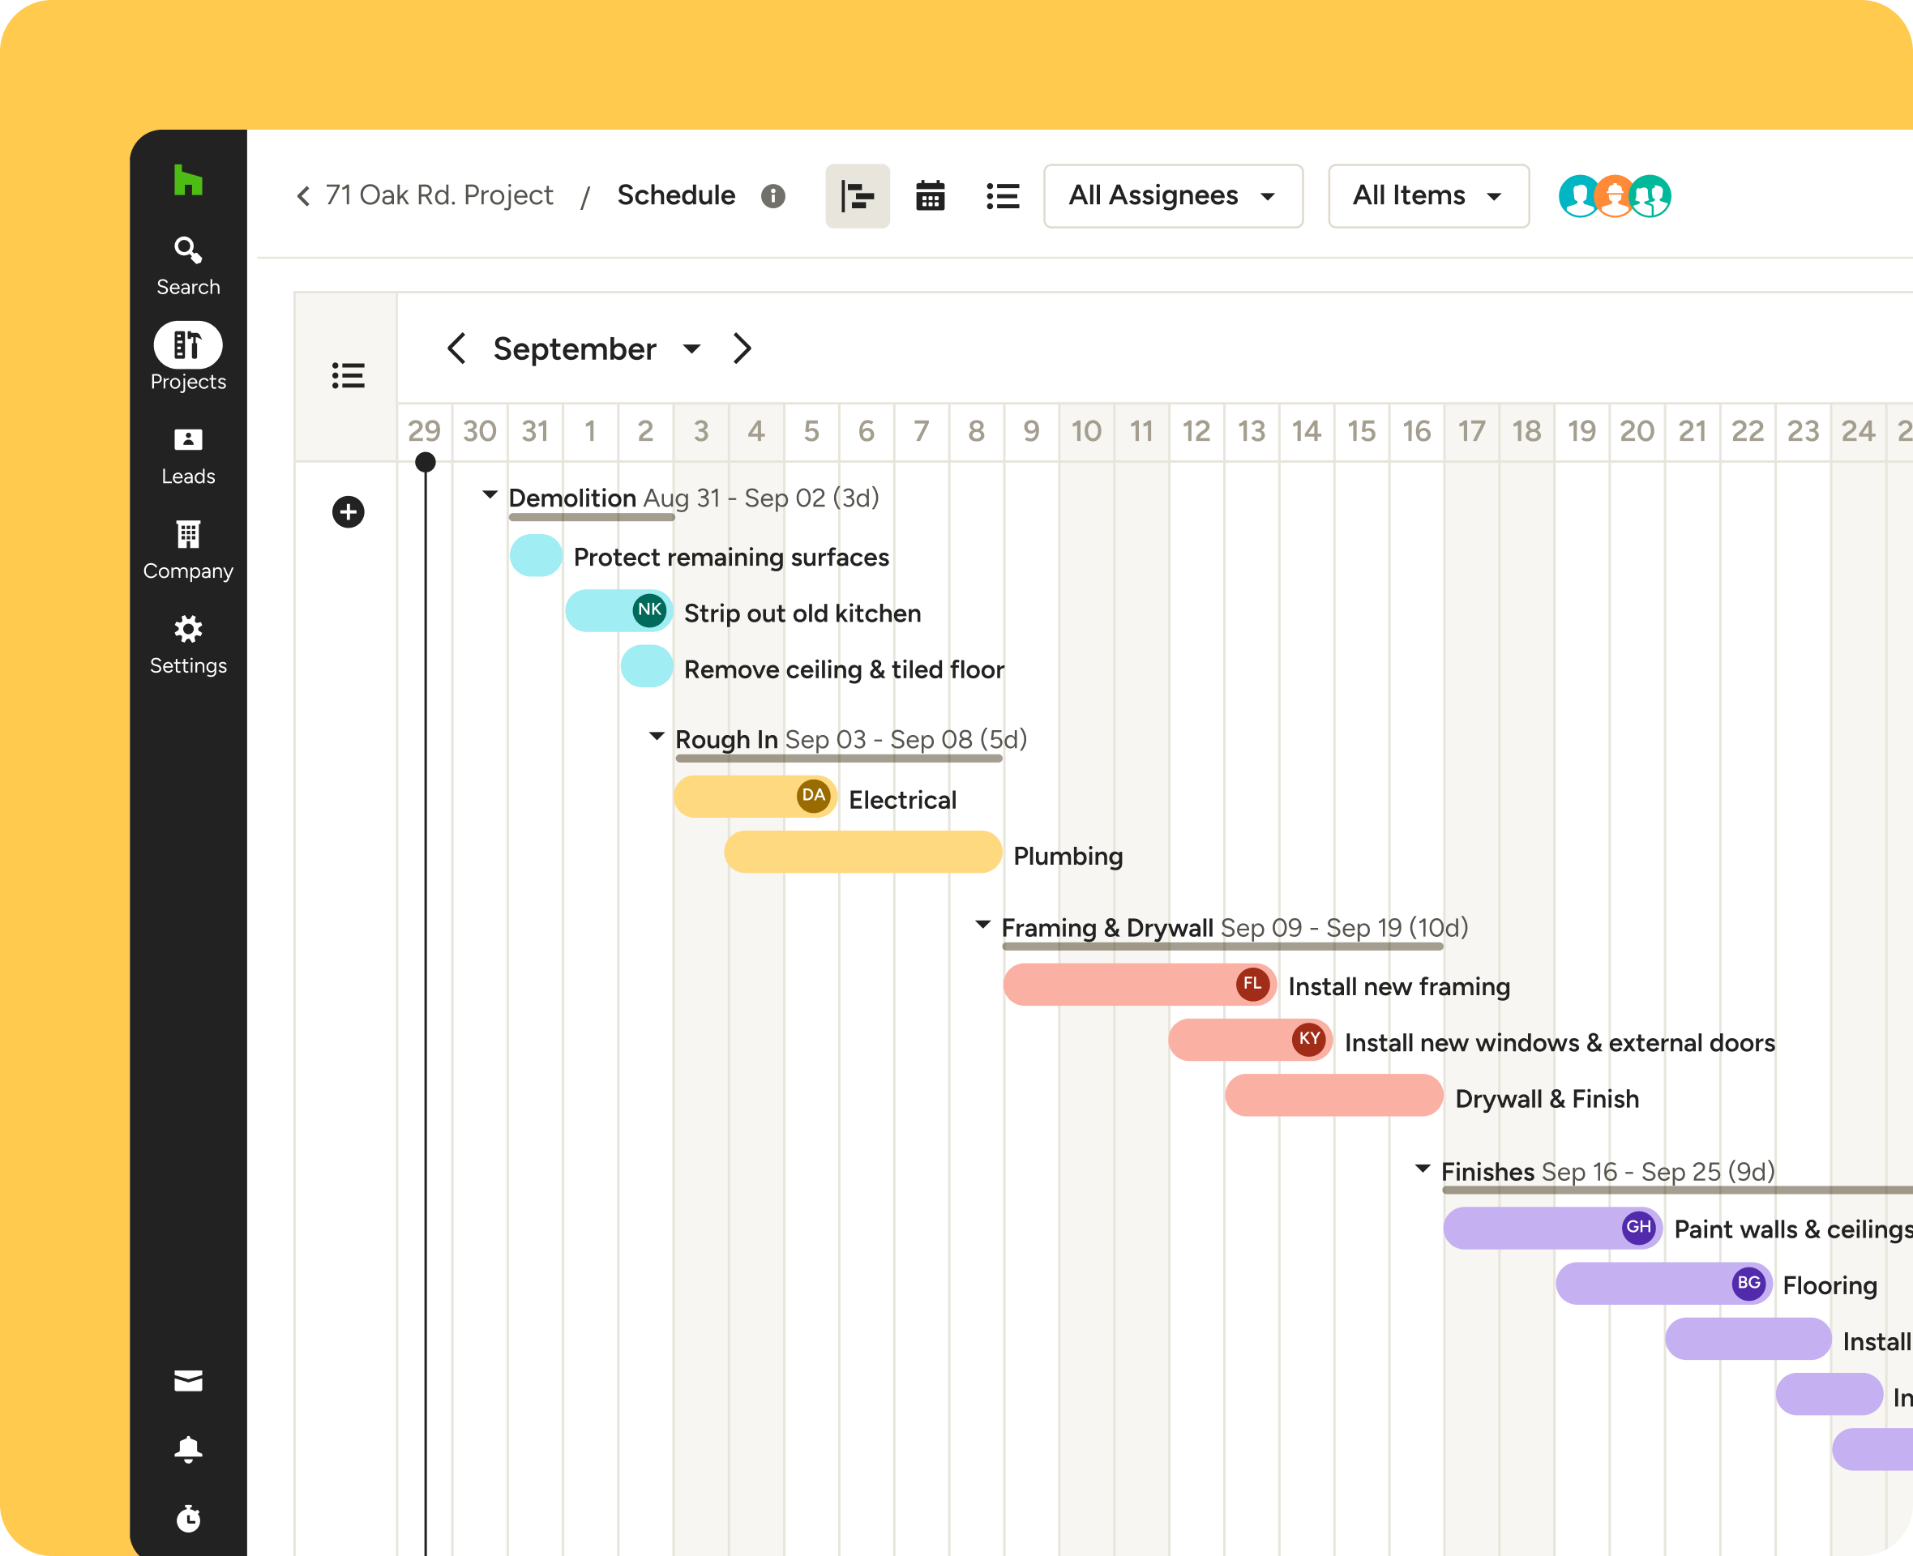The image size is (1913, 1556).
Task: Go back to 71 Oak Rd. Project
Action: click(x=425, y=195)
